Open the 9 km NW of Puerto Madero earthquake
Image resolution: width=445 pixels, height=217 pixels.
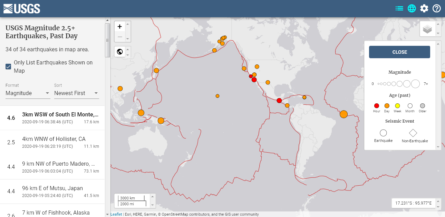(52, 167)
